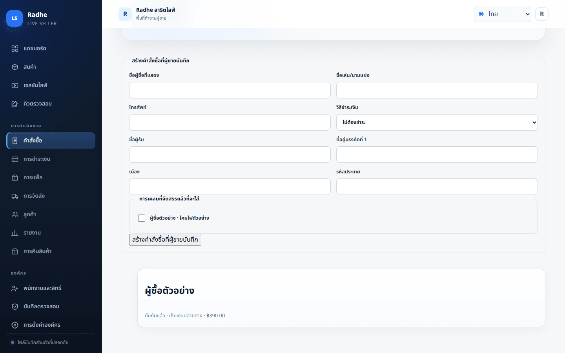The image size is (565, 353).
Task: Open การตั้งค่าองค์กร menu item
Action: tap(51, 325)
